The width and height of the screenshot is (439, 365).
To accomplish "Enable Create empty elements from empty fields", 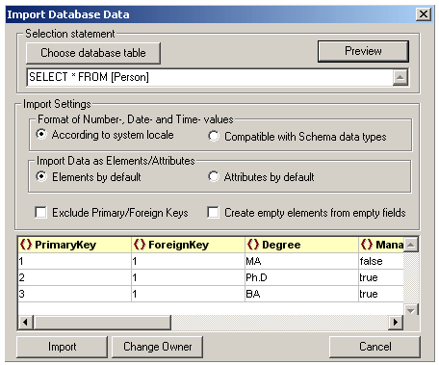I will click(213, 213).
